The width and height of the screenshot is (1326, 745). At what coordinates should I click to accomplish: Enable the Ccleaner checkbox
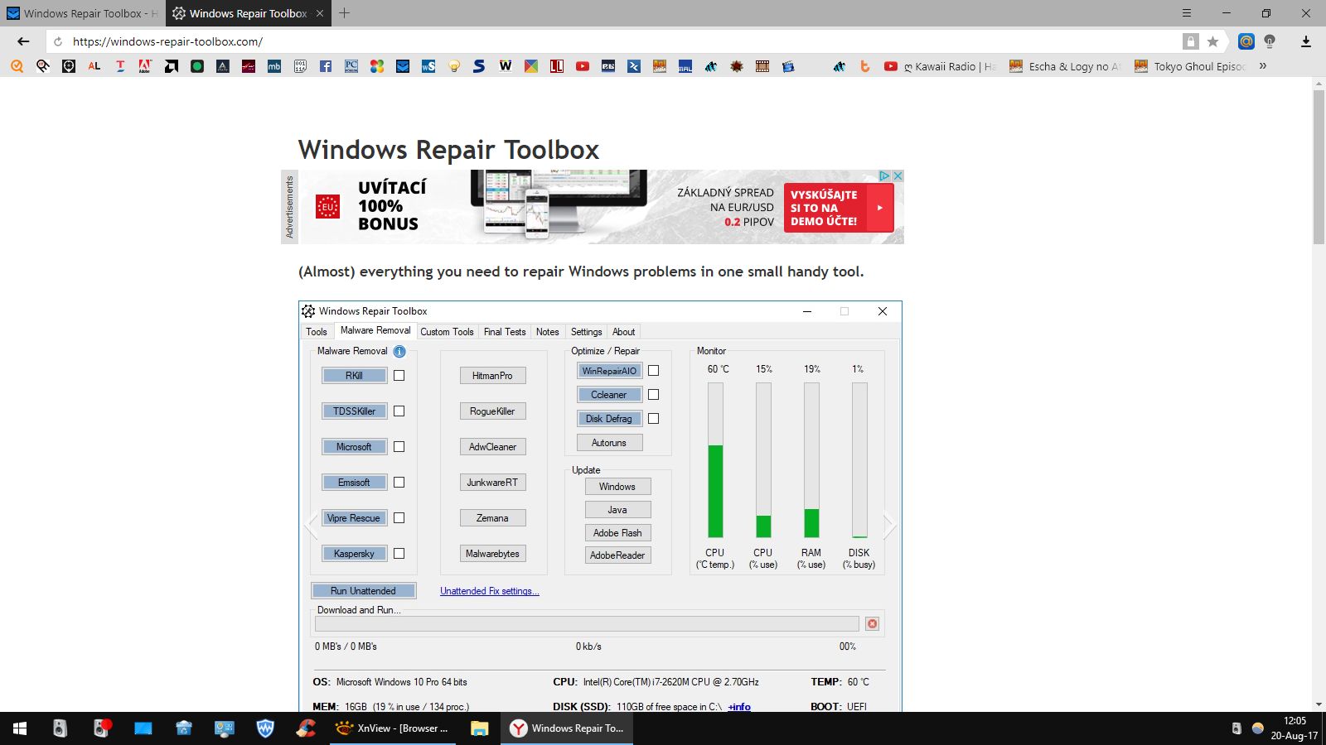point(653,395)
